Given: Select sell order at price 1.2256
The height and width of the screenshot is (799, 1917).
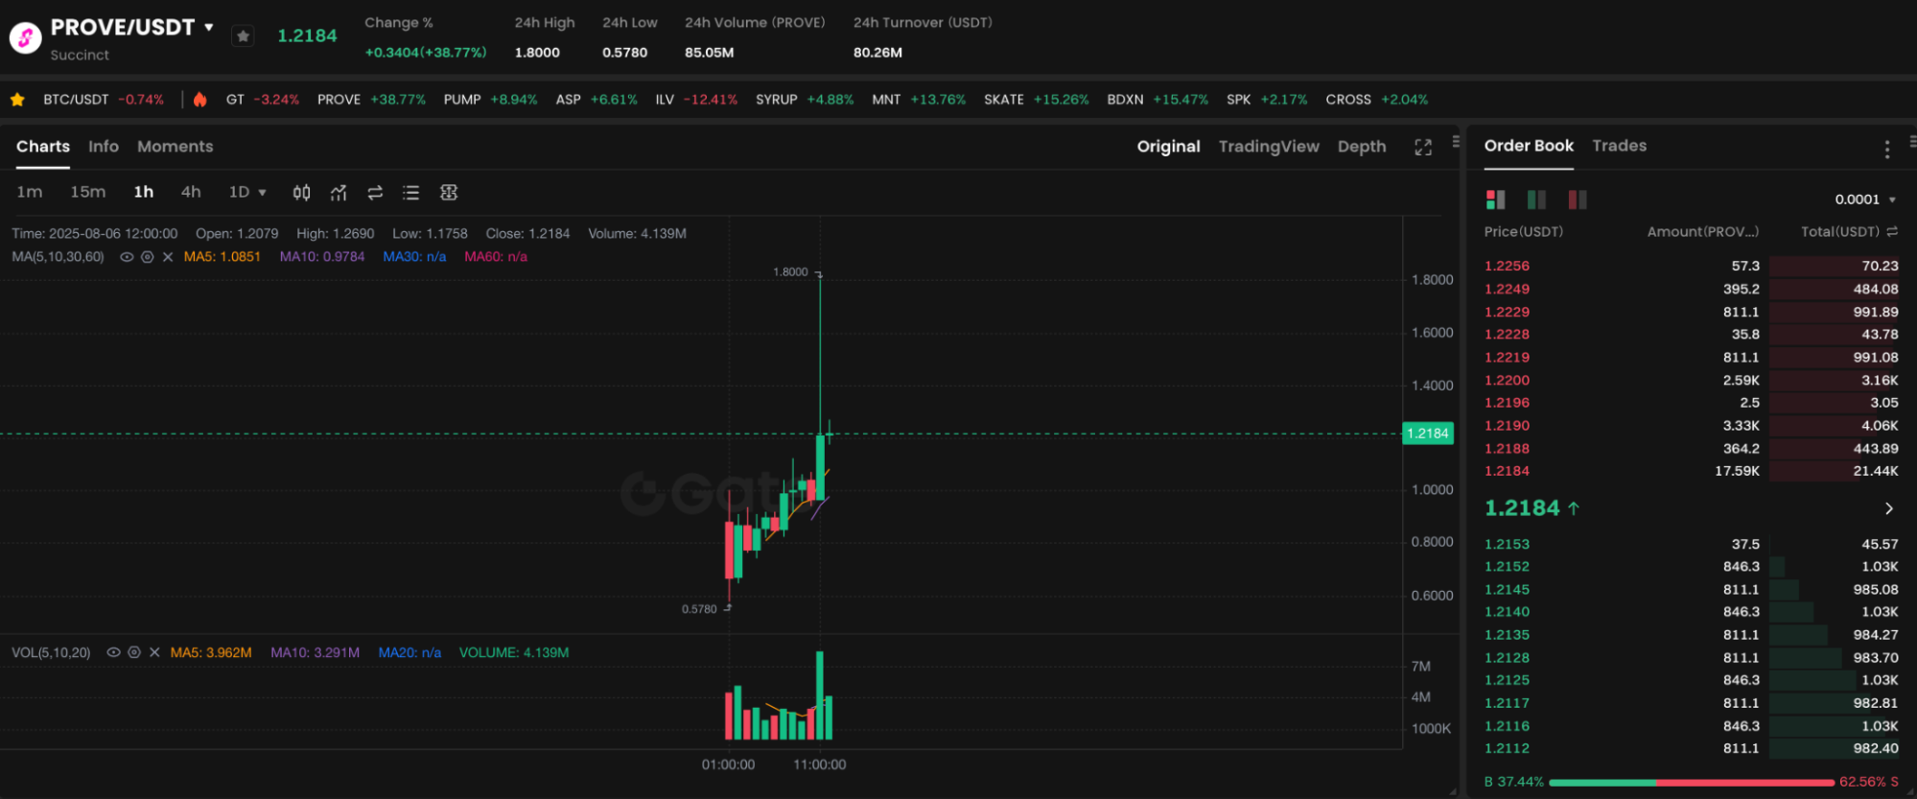Looking at the screenshot, I should [1692, 266].
